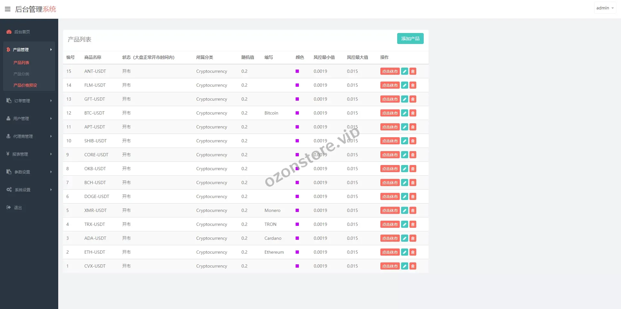This screenshot has height=309, width=621.
Task: Click the 添加产品 button
Action: point(410,39)
